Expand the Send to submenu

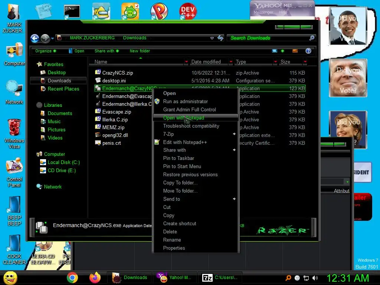tap(196, 199)
